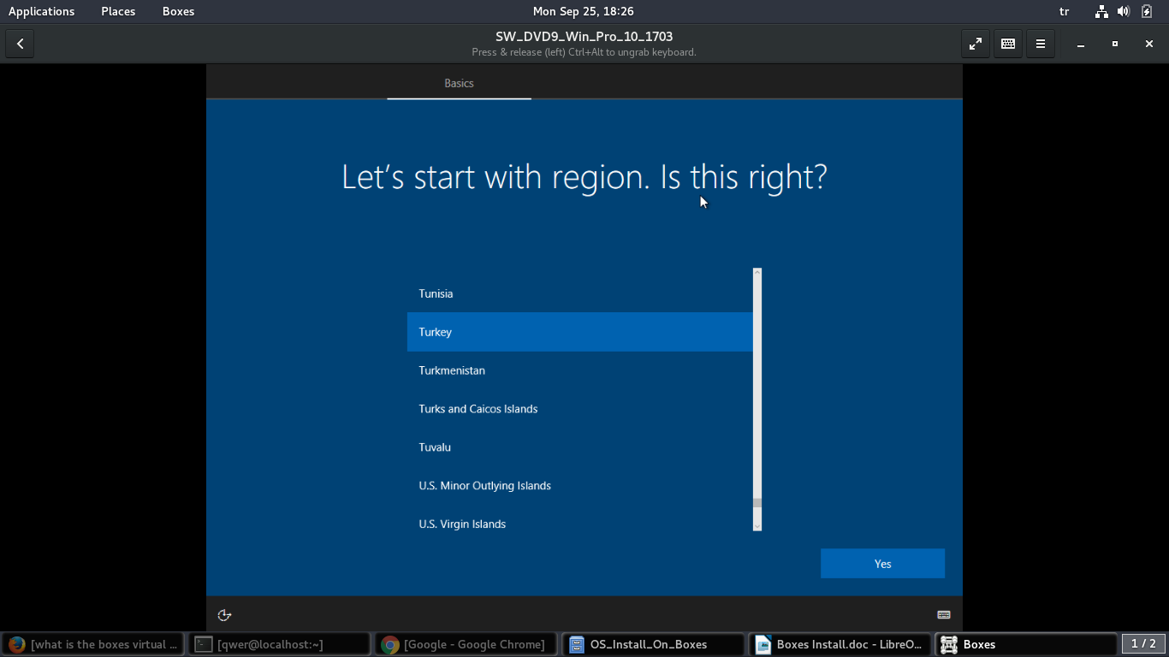This screenshot has width=1169, height=657.
Task: Select the Basics tab
Action: click(459, 83)
